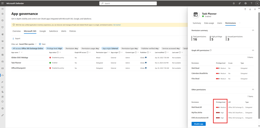The width and height of the screenshot is (260, 128).
Task: Go to next app with down arrow
Action: [250, 9]
